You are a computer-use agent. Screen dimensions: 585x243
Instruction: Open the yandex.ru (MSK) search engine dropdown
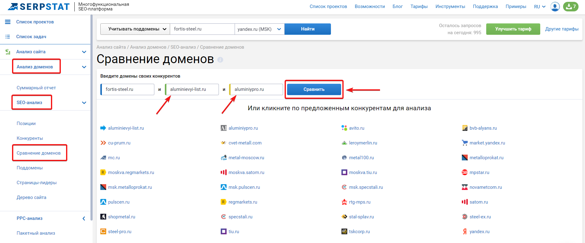pyautogui.click(x=260, y=29)
